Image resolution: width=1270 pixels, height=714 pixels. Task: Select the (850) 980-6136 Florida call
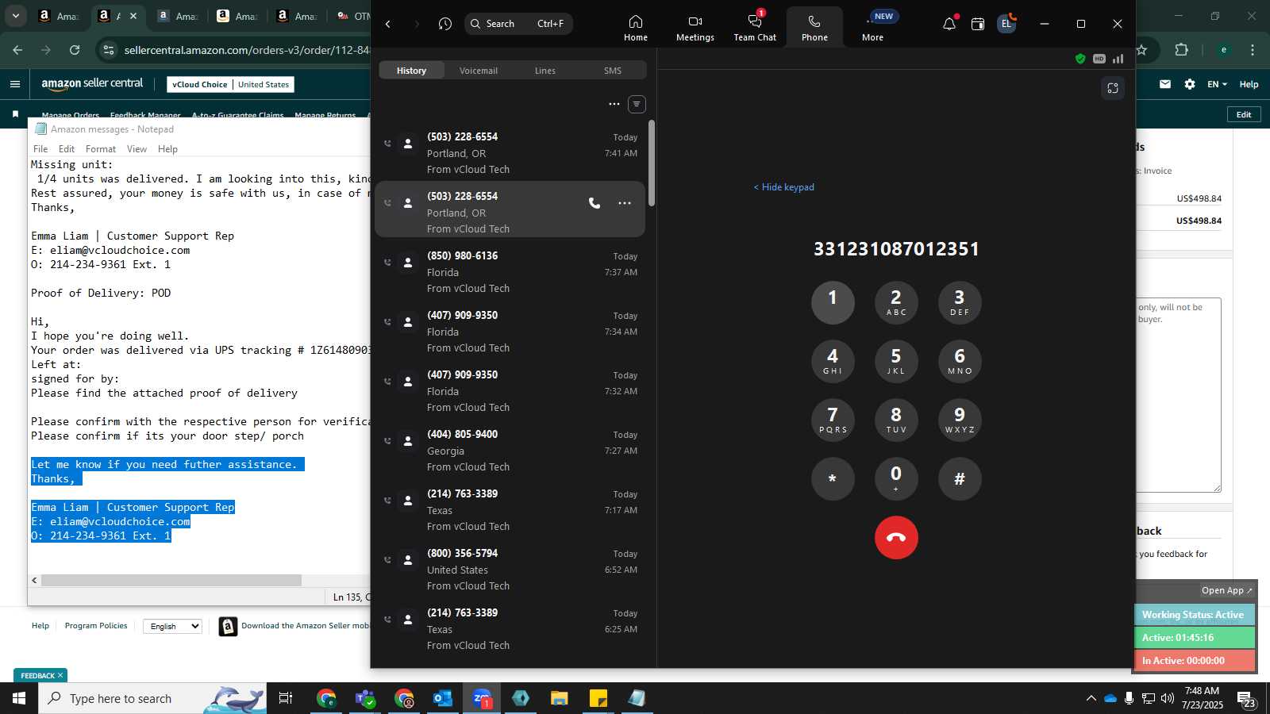(510, 272)
